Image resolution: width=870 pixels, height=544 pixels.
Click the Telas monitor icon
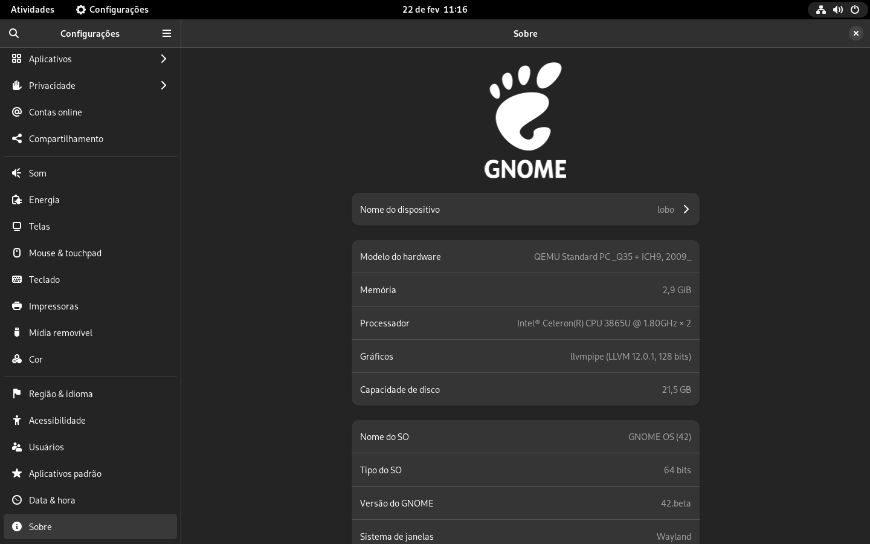point(17,226)
